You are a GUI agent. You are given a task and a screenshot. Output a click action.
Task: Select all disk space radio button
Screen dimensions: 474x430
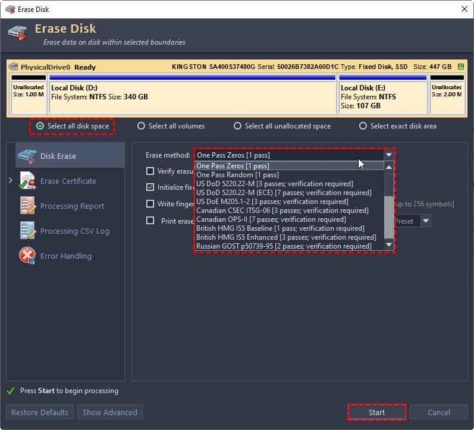tap(40, 126)
